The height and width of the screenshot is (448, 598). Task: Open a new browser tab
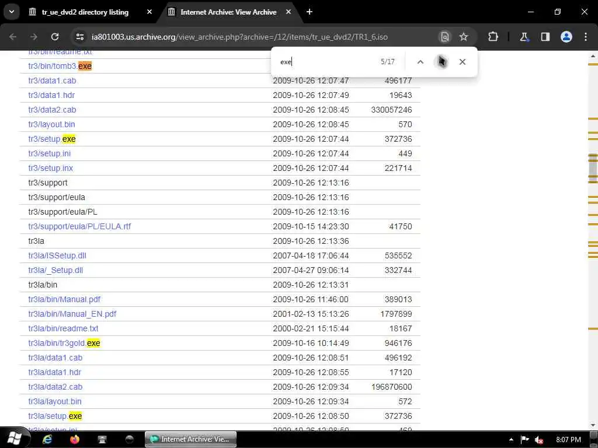click(x=310, y=12)
